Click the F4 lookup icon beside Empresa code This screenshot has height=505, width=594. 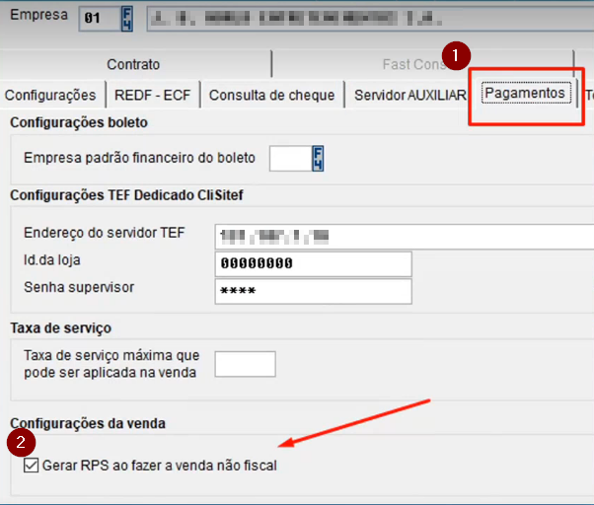tap(128, 19)
